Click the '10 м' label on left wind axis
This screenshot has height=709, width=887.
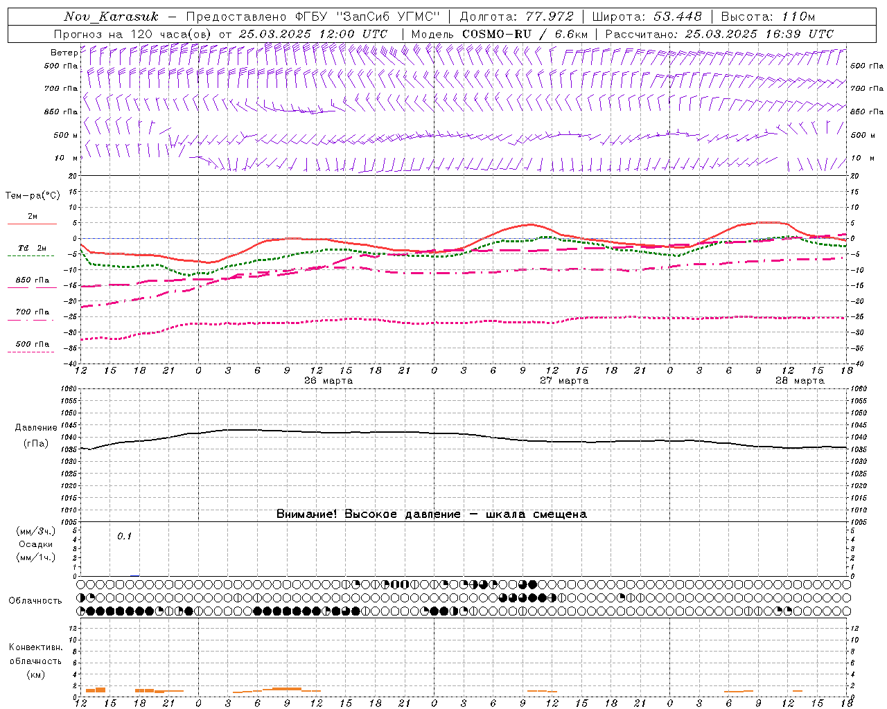tap(66, 158)
